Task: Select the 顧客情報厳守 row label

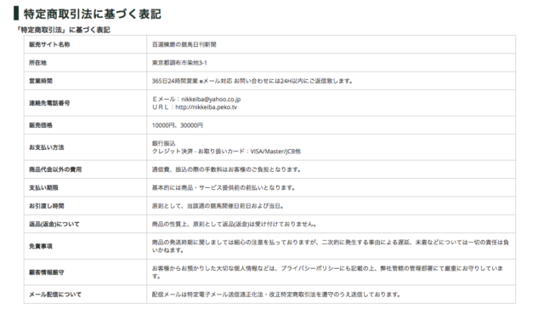Action: (x=47, y=272)
